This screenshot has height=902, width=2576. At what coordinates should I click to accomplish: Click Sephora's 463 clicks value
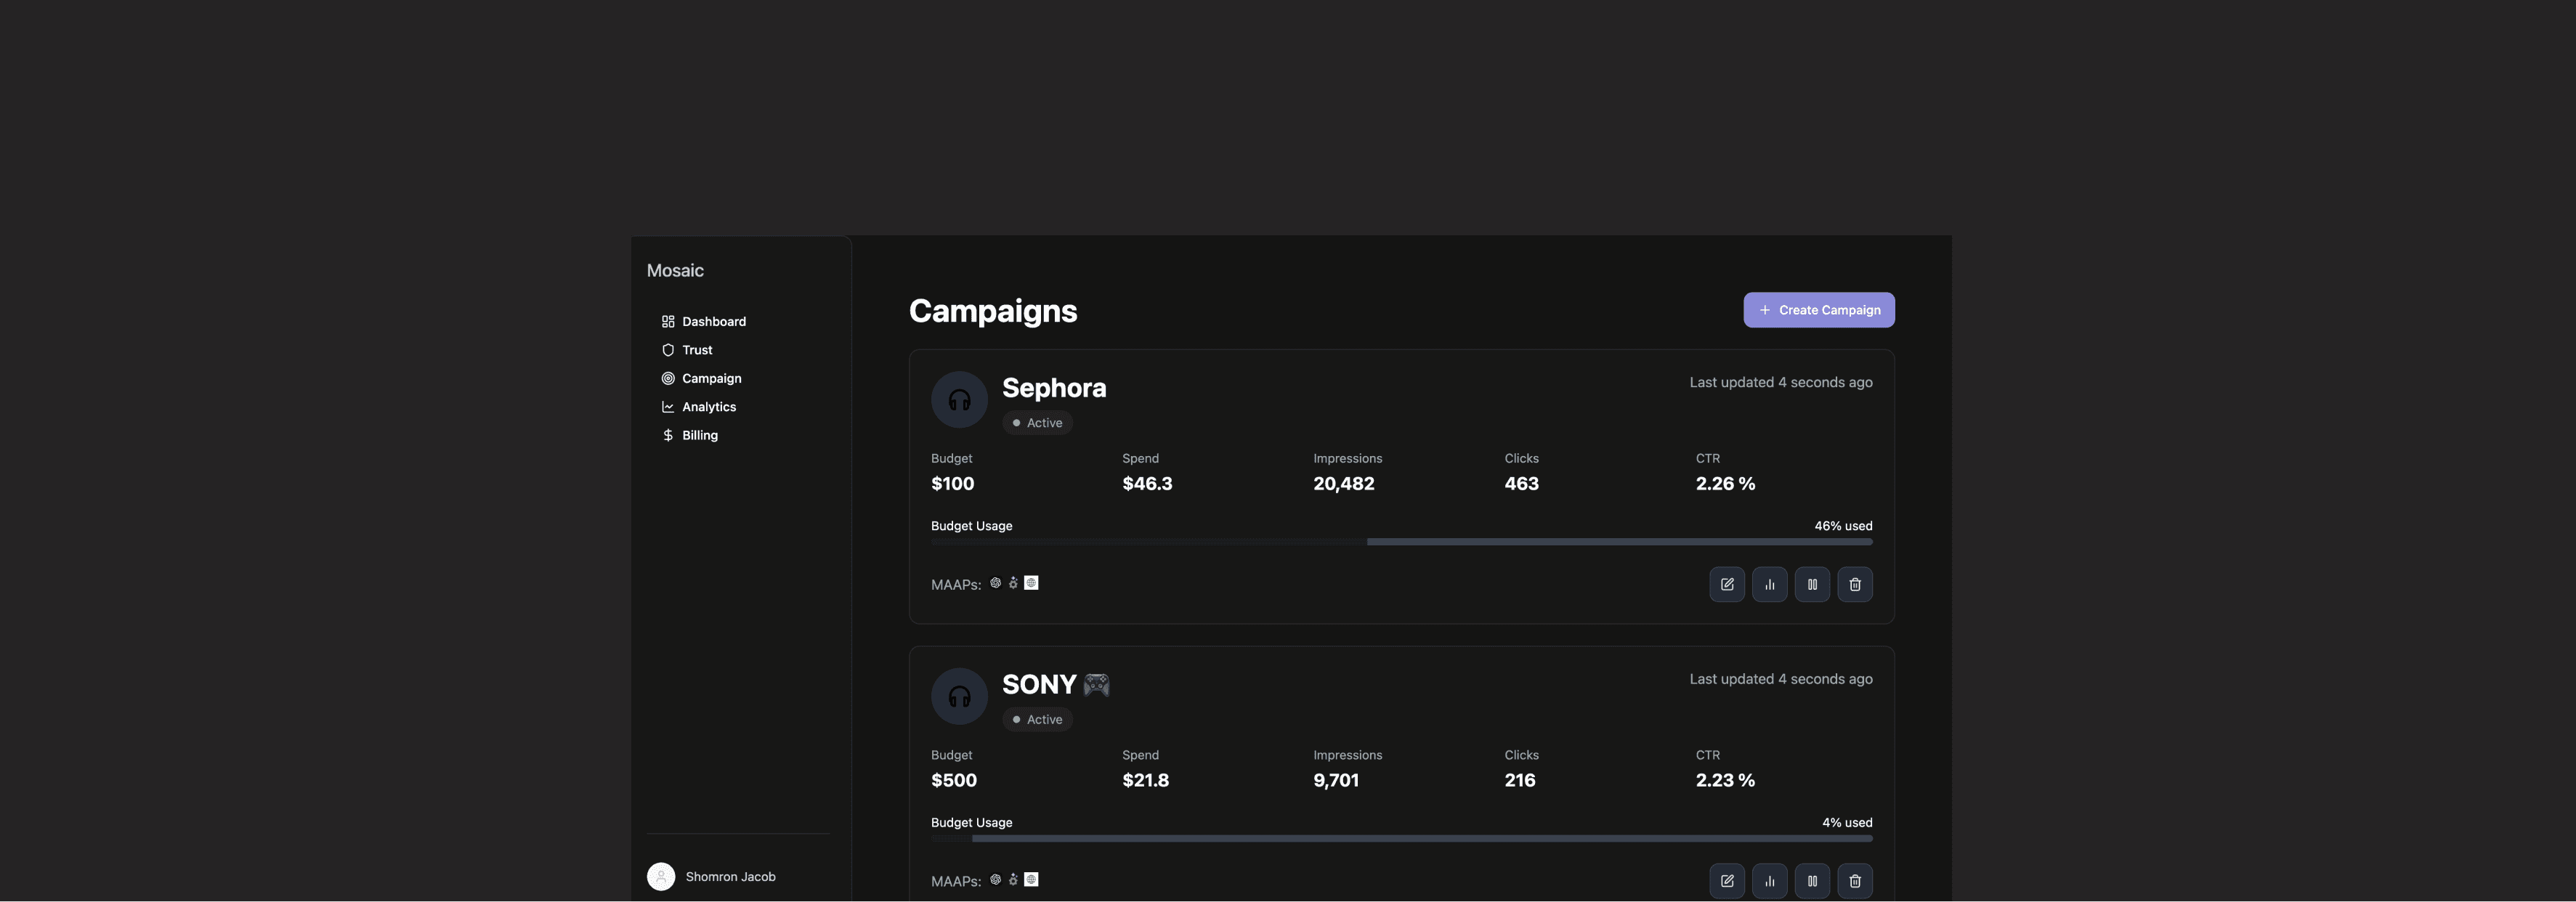(1521, 484)
